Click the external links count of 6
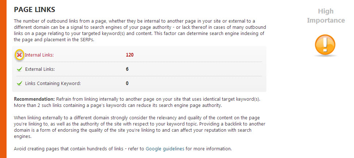 point(127,69)
